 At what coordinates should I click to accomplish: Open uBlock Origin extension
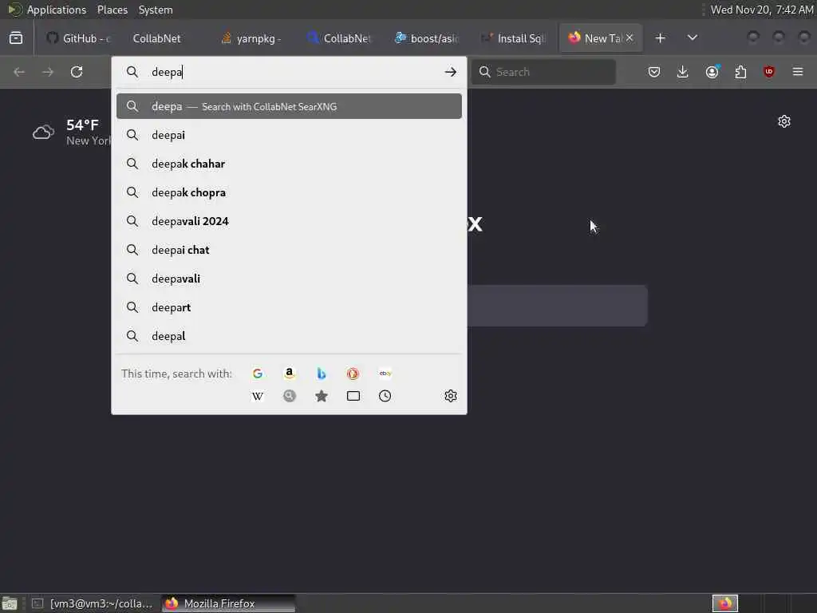coord(769,72)
